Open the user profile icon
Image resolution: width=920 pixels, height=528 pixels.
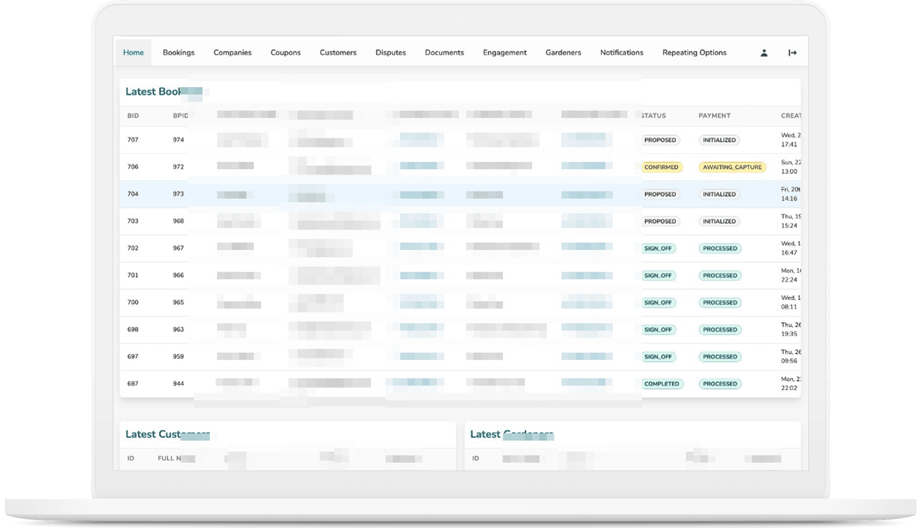coord(764,53)
